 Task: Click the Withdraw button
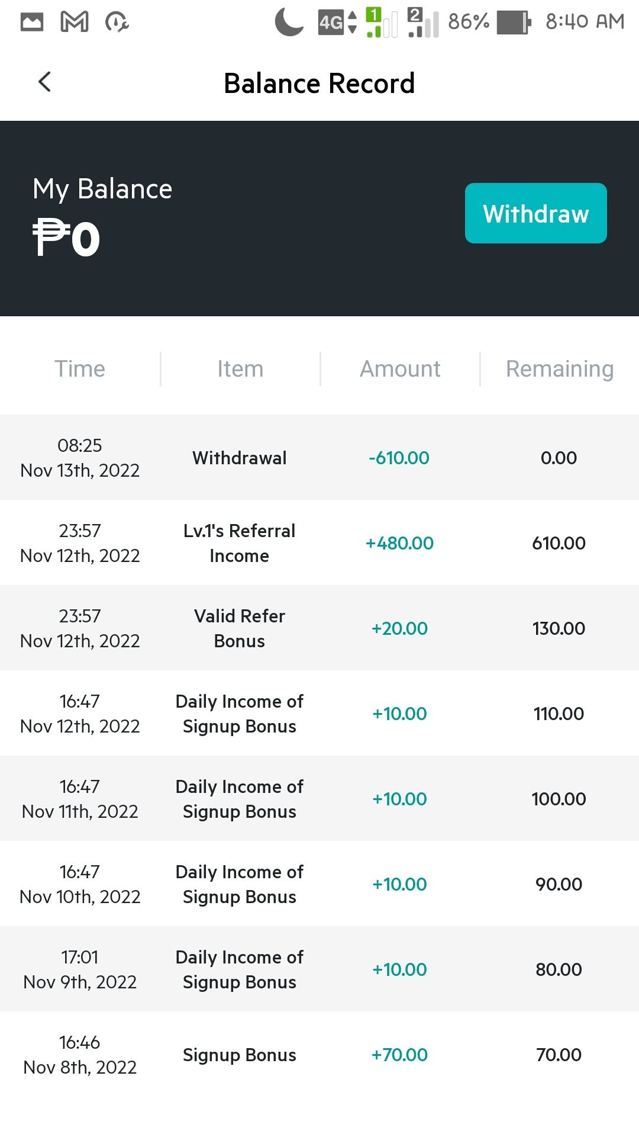click(x=536, y=213)
